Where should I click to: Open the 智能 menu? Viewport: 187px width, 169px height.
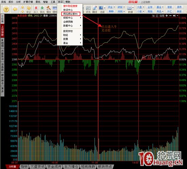coord(45,2)
